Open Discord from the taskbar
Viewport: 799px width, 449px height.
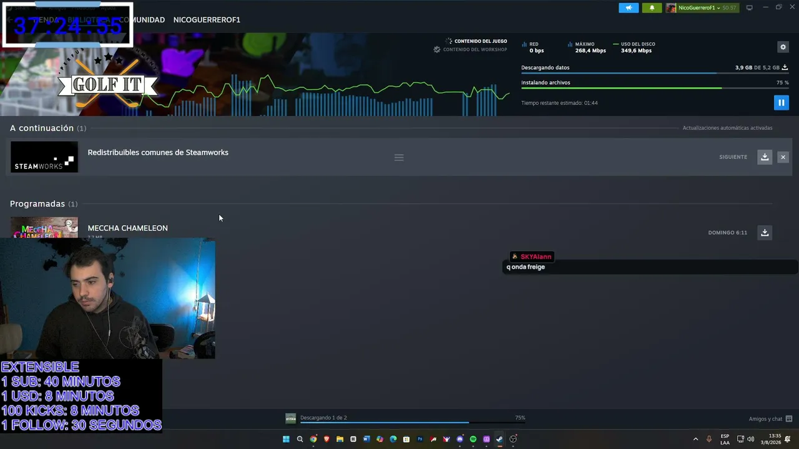tap(460, 439)
